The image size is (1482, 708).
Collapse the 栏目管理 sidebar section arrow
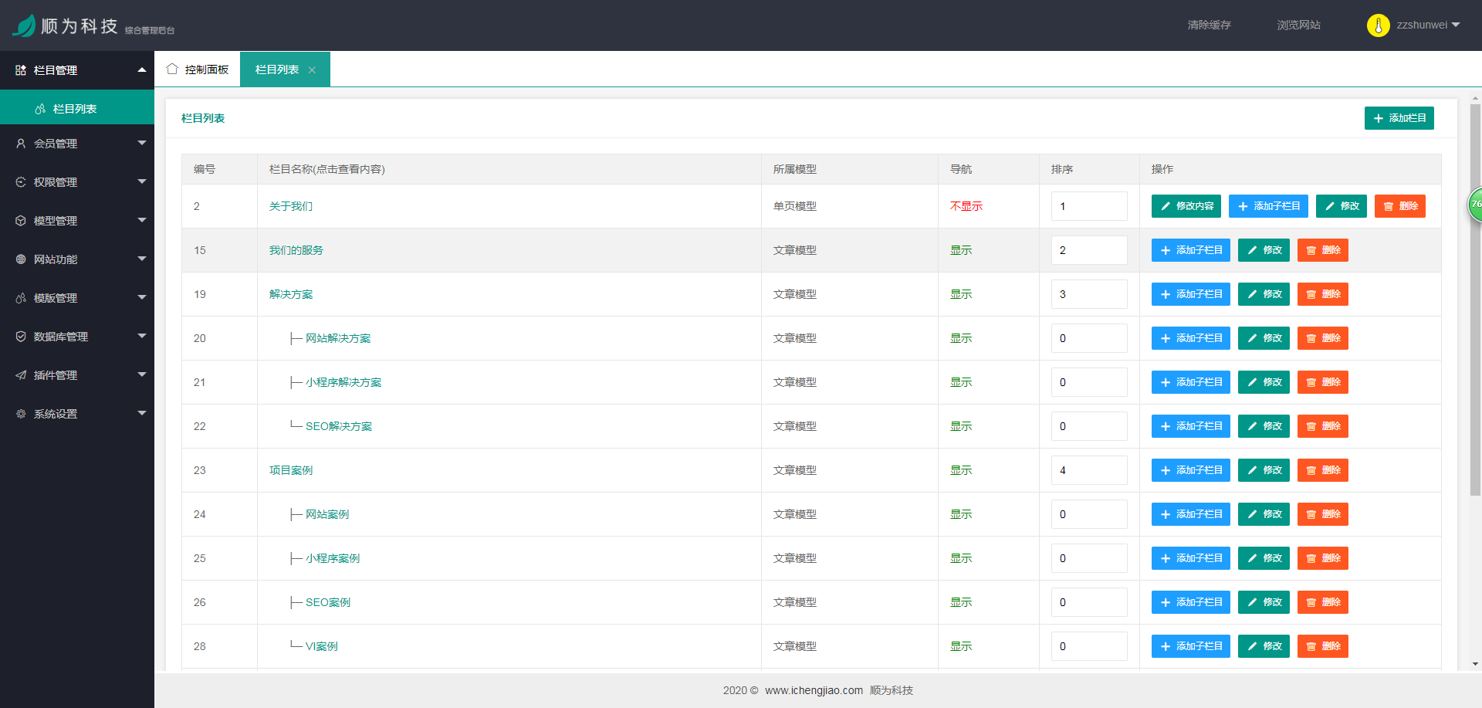[141, 69]
